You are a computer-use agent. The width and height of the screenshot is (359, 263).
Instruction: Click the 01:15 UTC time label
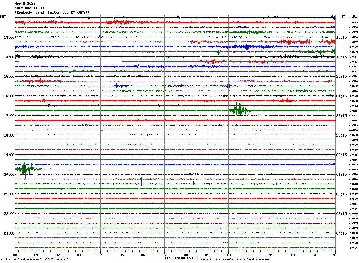pyautogui.click(x=341, y=175)
